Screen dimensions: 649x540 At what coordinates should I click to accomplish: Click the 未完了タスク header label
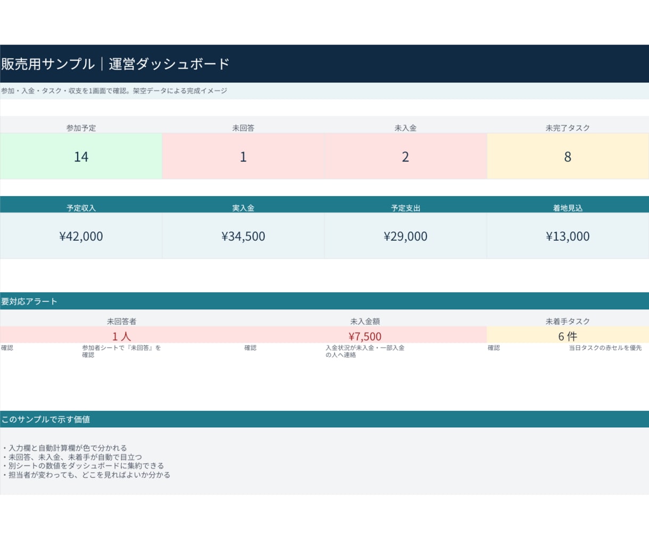point(568,128)
